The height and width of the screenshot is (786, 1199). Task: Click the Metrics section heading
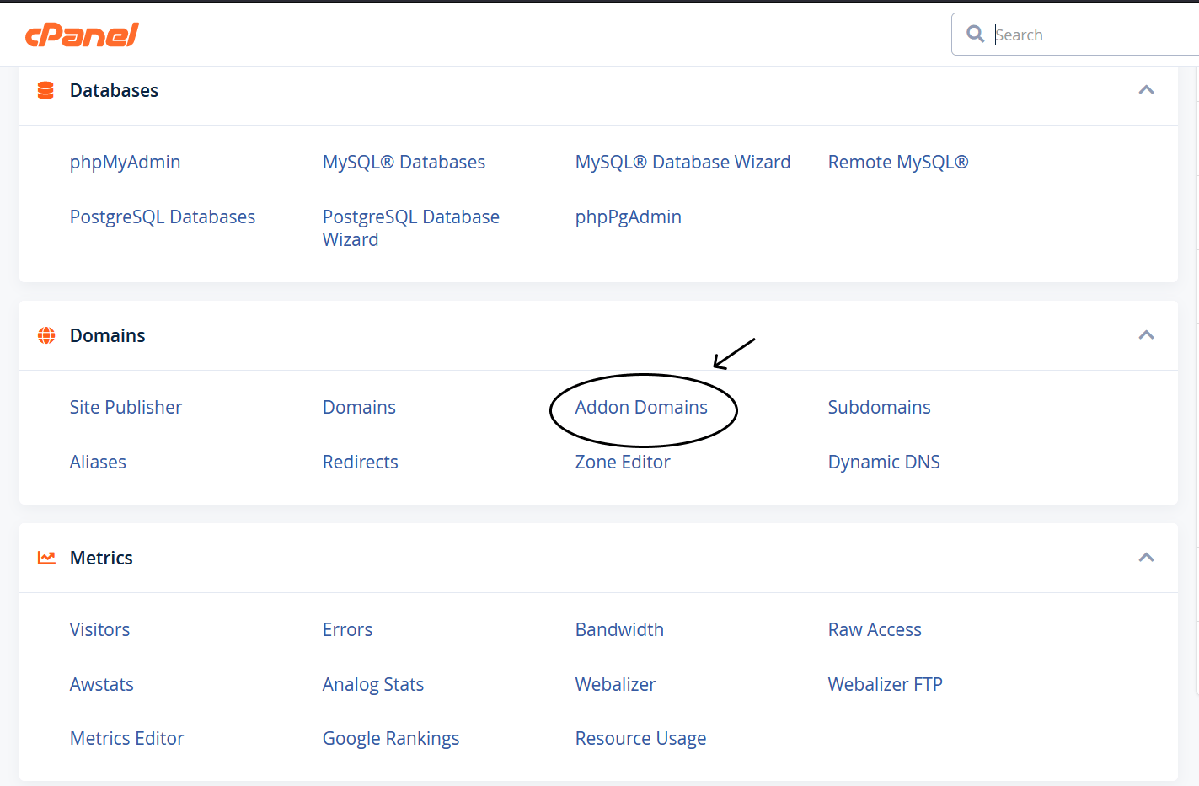click(101, 558)
